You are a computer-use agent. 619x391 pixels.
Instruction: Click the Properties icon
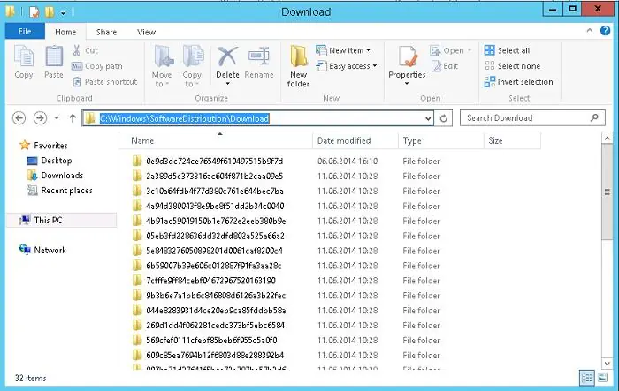pyautogui.click(x=408, y=56)
